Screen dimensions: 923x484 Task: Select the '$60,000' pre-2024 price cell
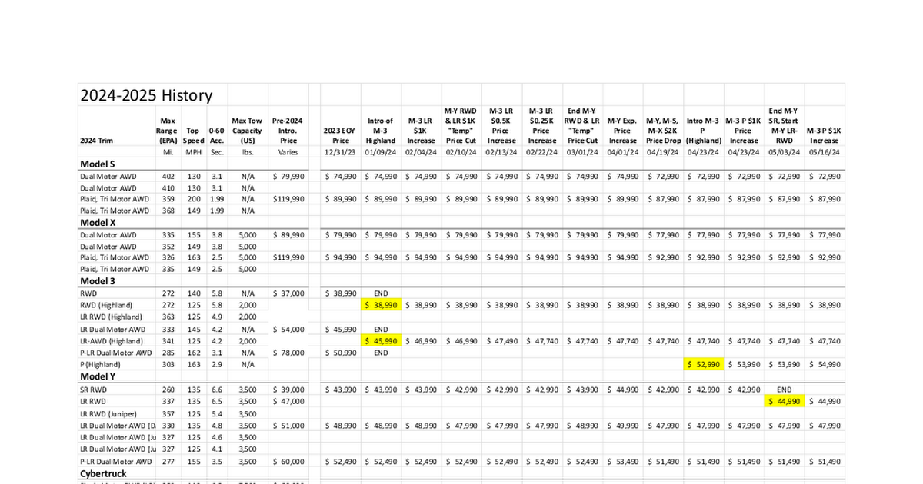(289, 462)
